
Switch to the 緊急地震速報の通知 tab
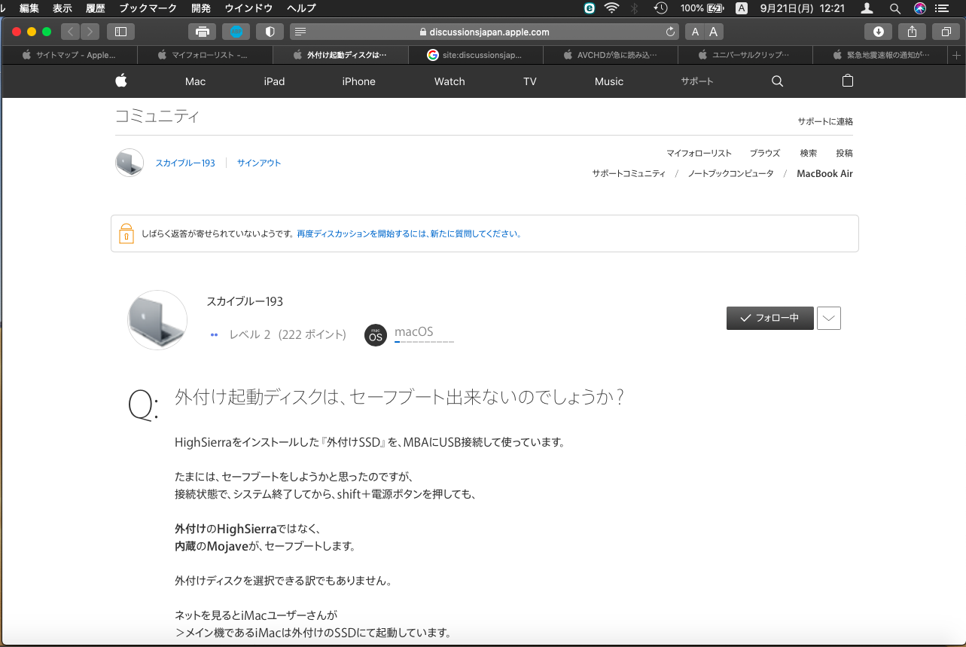(881, 55)
